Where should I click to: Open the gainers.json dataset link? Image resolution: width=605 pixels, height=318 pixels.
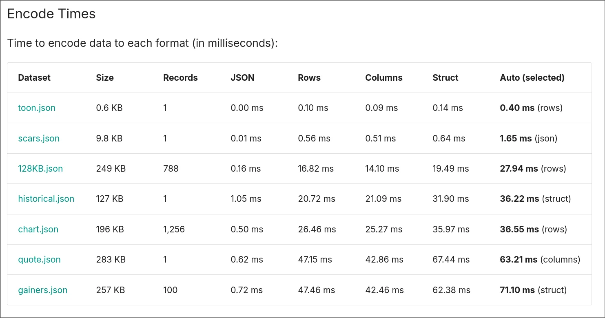coord(42,290)
